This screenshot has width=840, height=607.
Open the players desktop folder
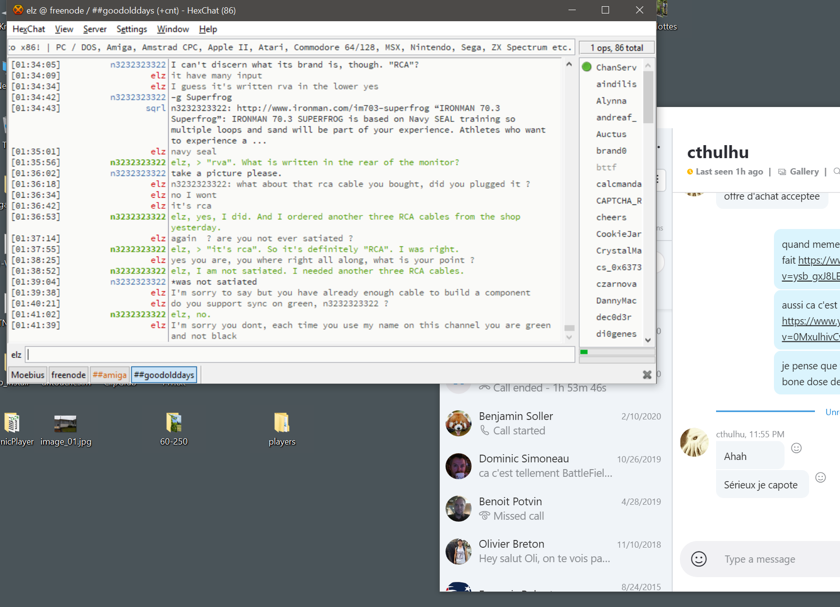pos(282,429)
